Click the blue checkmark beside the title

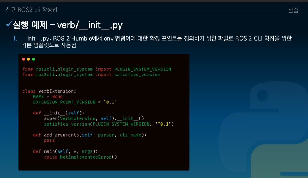pos(9,24)
